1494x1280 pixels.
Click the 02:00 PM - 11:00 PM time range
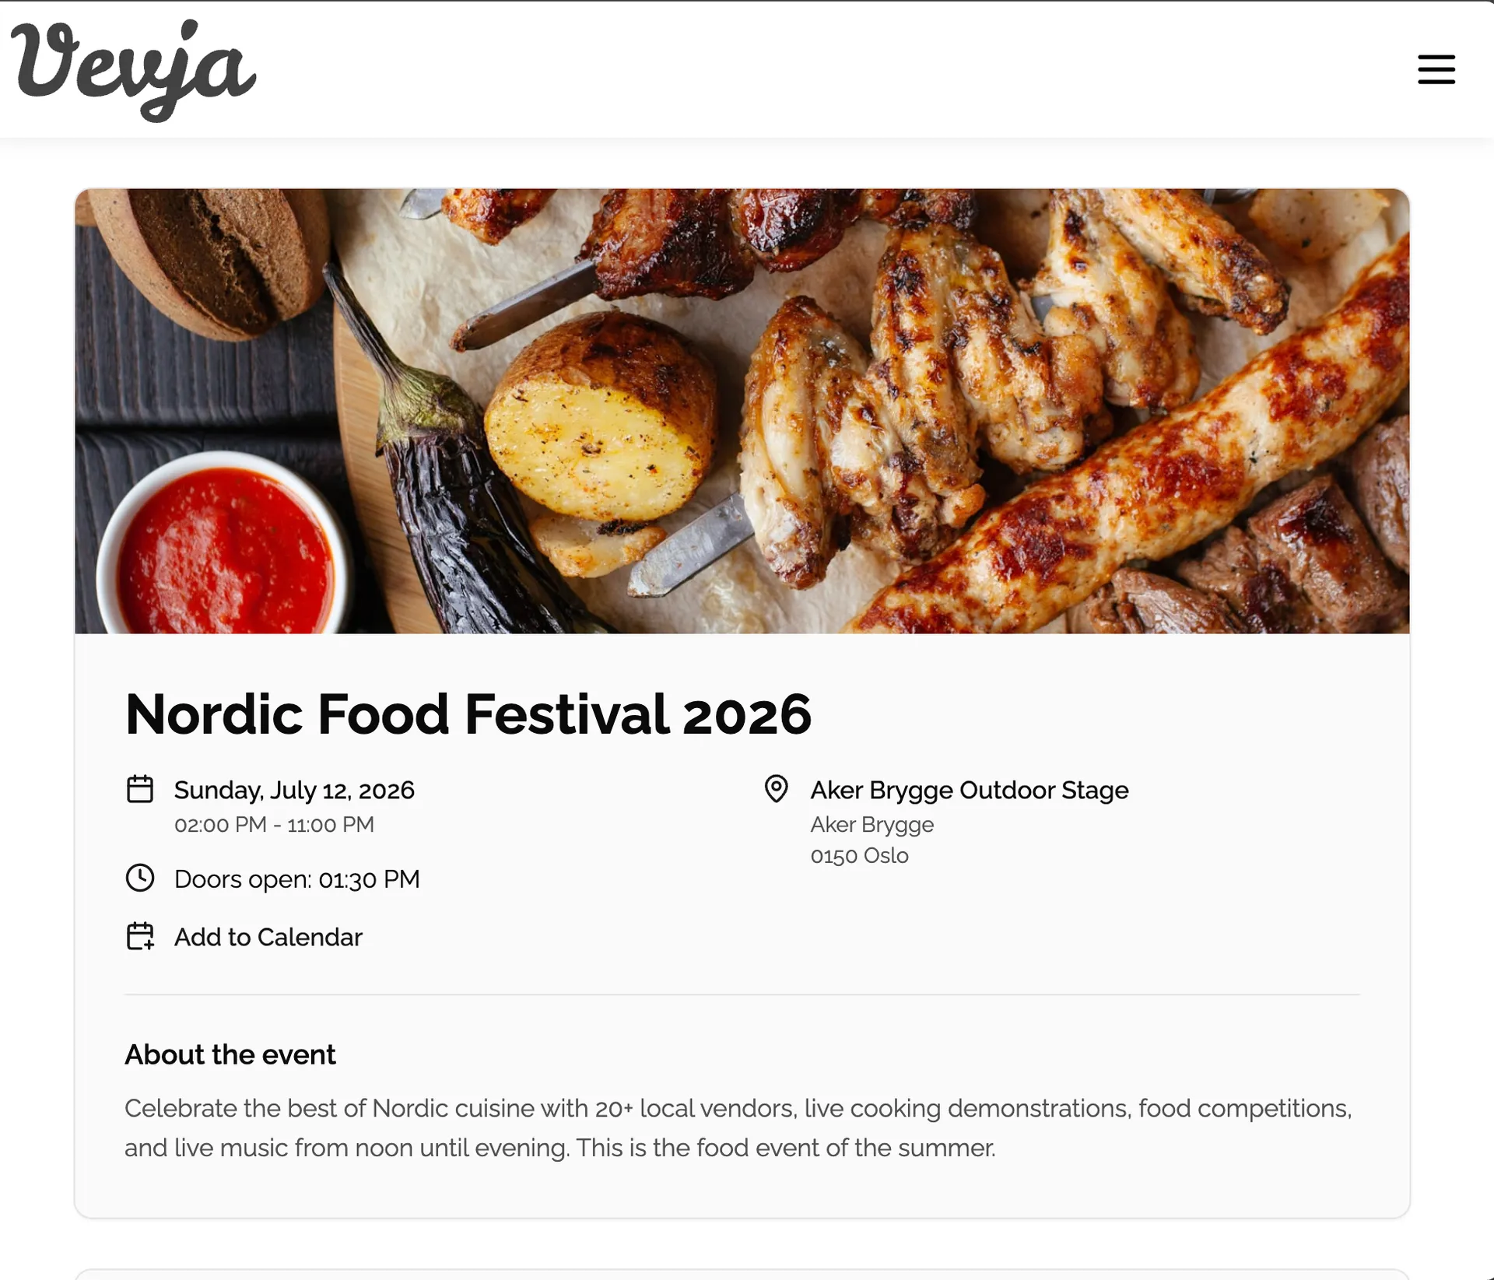[x=274, y=825]
